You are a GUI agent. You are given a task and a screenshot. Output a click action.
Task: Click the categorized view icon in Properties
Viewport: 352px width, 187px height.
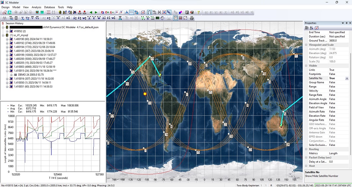[307, 28]
